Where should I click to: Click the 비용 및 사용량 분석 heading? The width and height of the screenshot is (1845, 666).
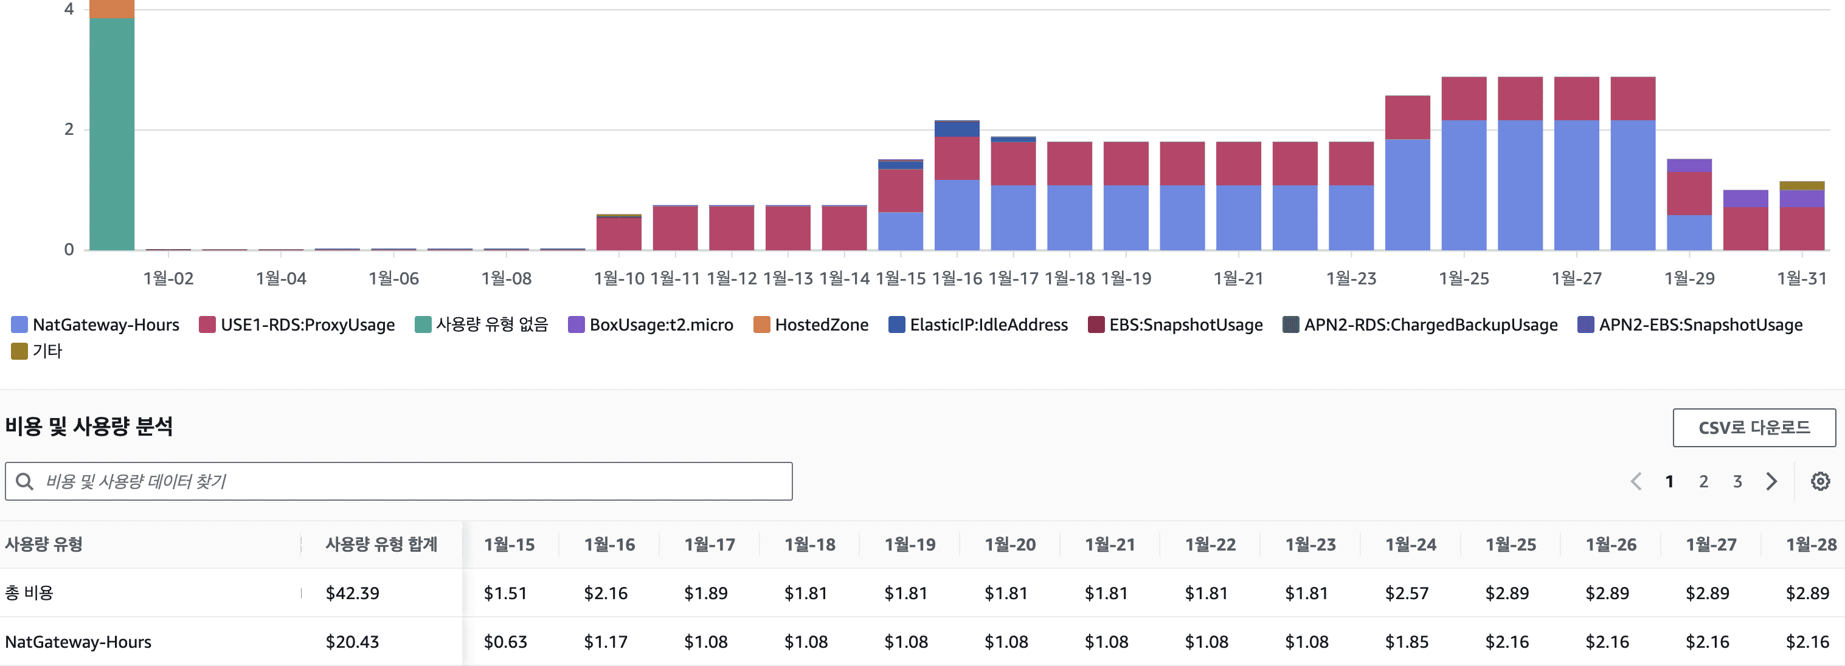tap(89, 427)
